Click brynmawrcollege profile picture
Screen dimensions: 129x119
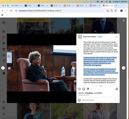point(80,37)
